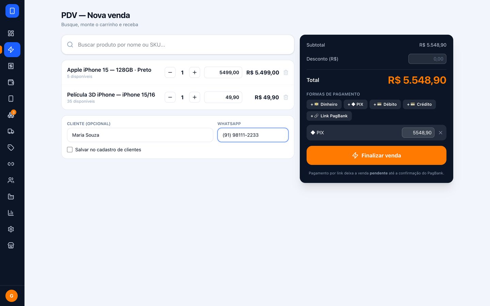Open the wallet sidebar icon
This screenshot has width=490, height=306.
(x=11, y=82)
